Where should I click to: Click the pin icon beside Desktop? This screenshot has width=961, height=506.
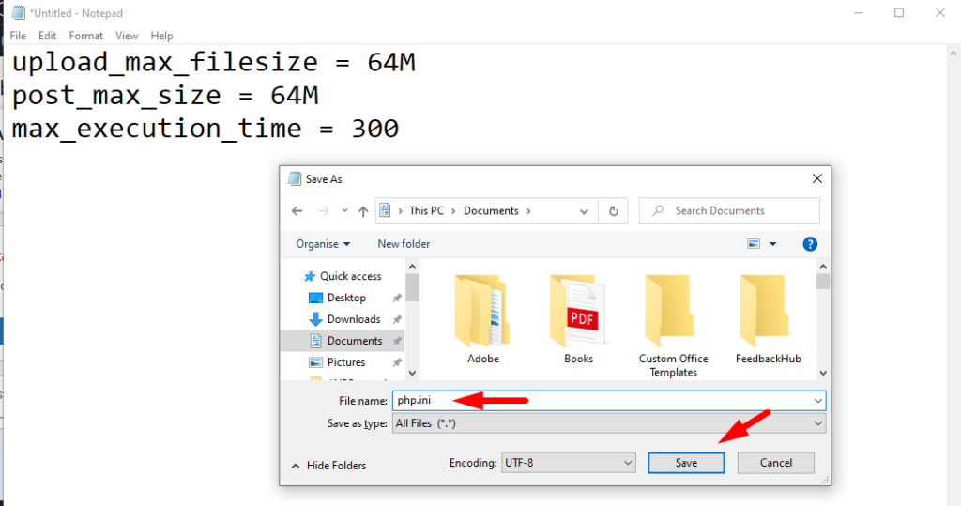[397, 298]
